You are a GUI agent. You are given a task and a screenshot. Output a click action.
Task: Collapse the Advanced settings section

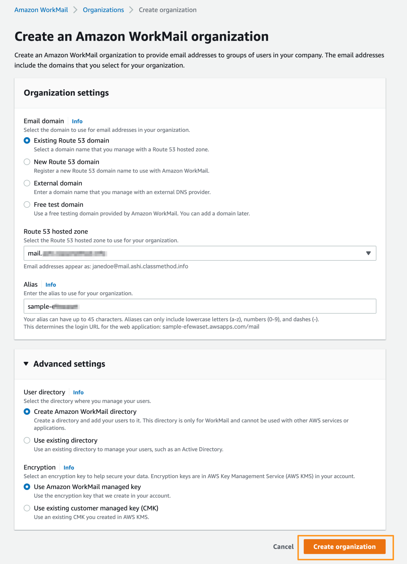point(26,364)
